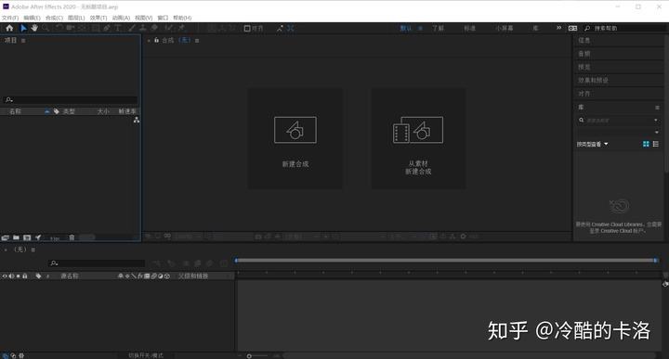The image size is (669, 359).
Task: Switch library to list view
Action: coord(656,144)
